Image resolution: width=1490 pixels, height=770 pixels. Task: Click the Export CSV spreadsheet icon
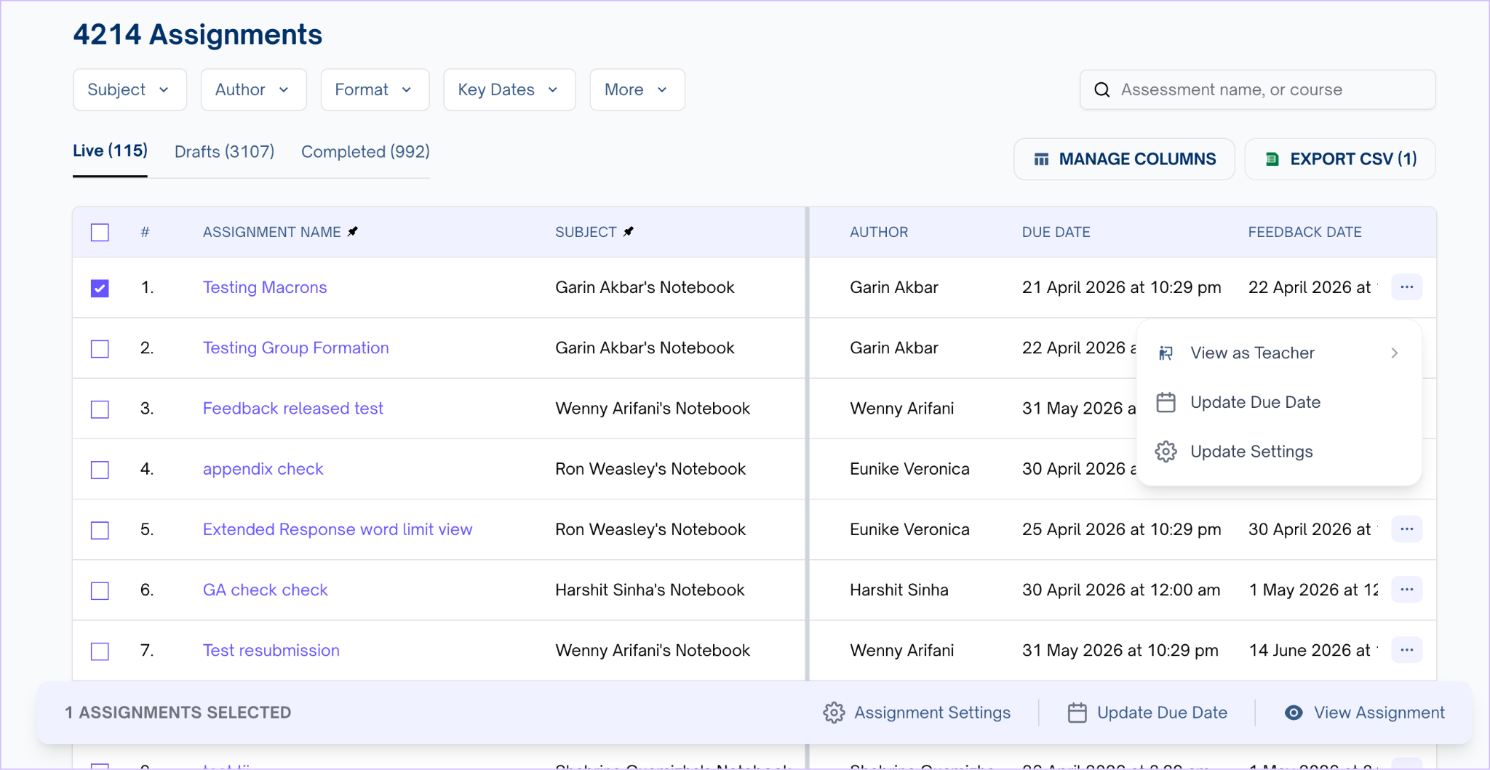tap(1272, 159)
